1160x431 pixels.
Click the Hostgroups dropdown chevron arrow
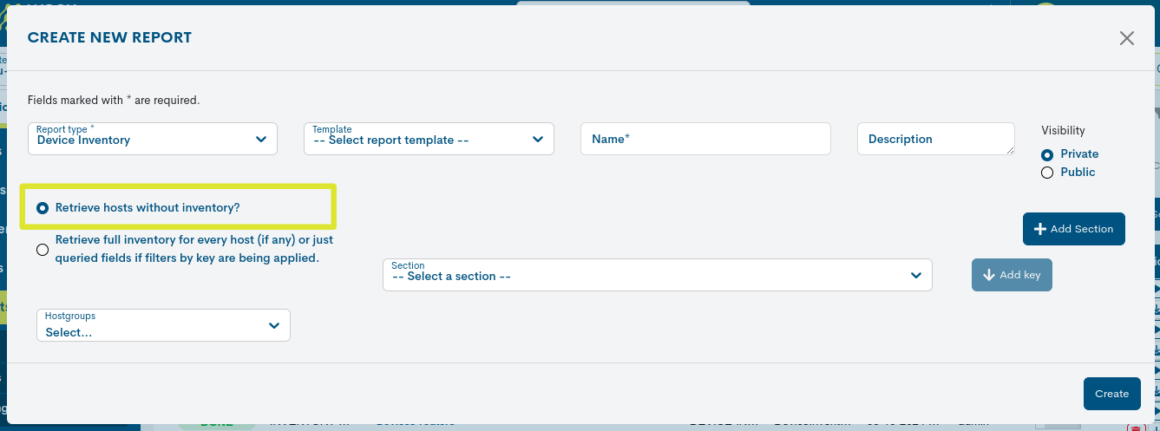[274, 326]
